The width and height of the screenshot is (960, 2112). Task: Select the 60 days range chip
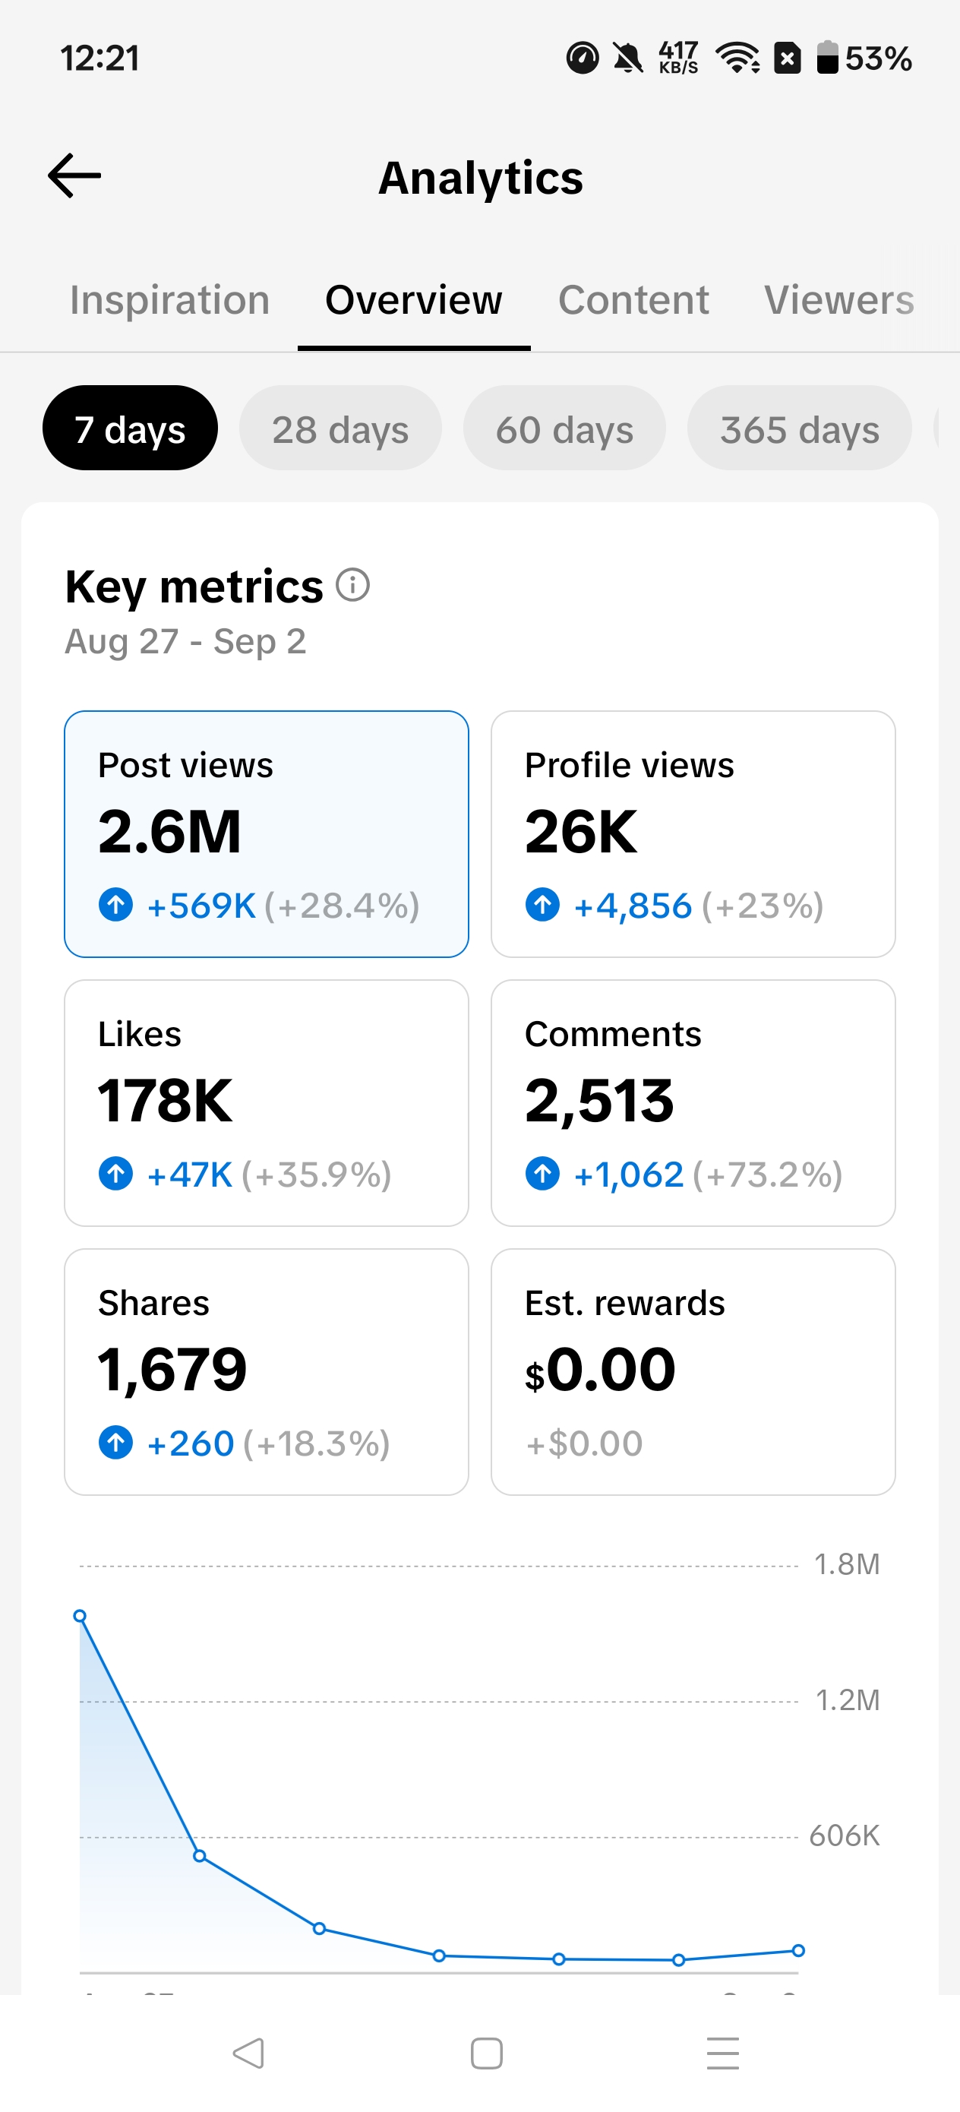tap(565, 428)
